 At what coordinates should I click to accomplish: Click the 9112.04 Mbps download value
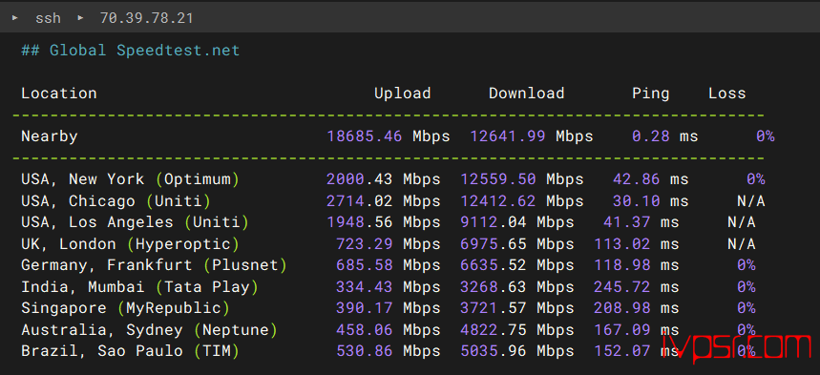tap(517, 222)
